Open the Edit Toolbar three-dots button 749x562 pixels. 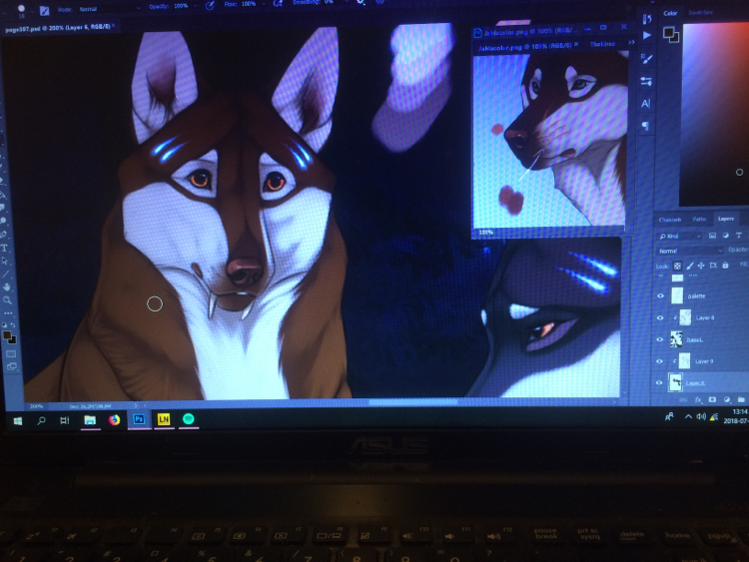[x=8, y=313]
